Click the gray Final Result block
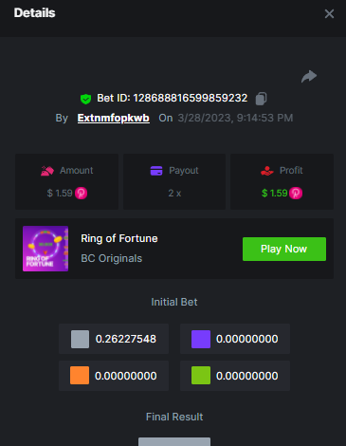This screenshot has height=446, width=346. pos(174,441)
